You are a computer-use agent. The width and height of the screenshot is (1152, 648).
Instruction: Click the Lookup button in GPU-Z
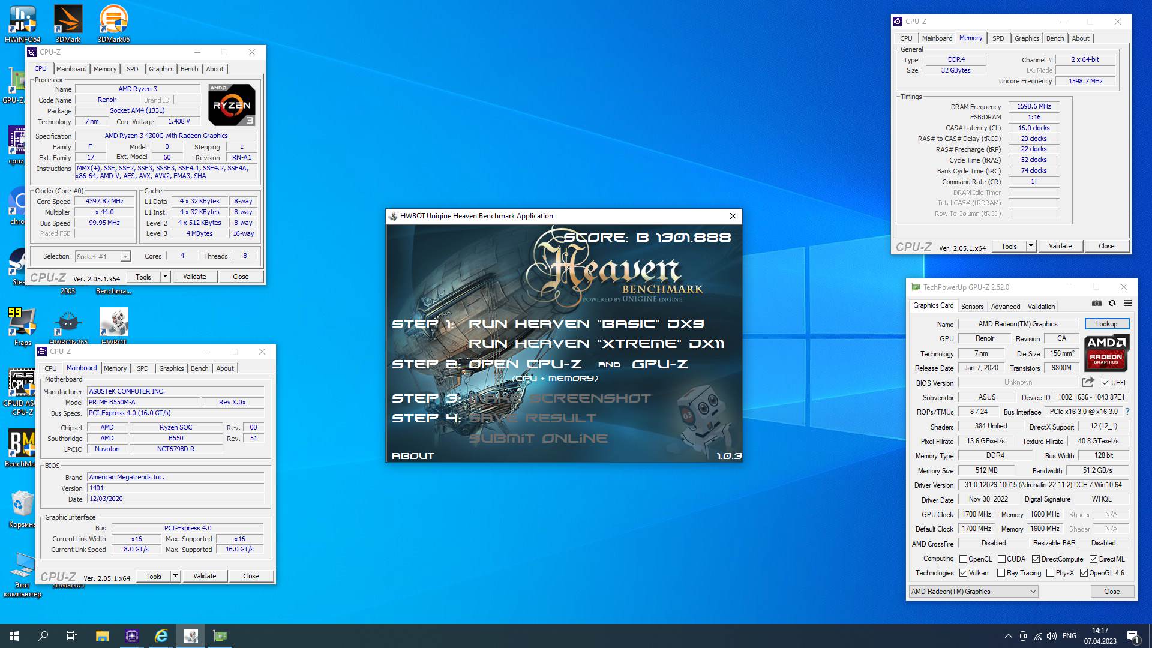(x=1106, y=324)
